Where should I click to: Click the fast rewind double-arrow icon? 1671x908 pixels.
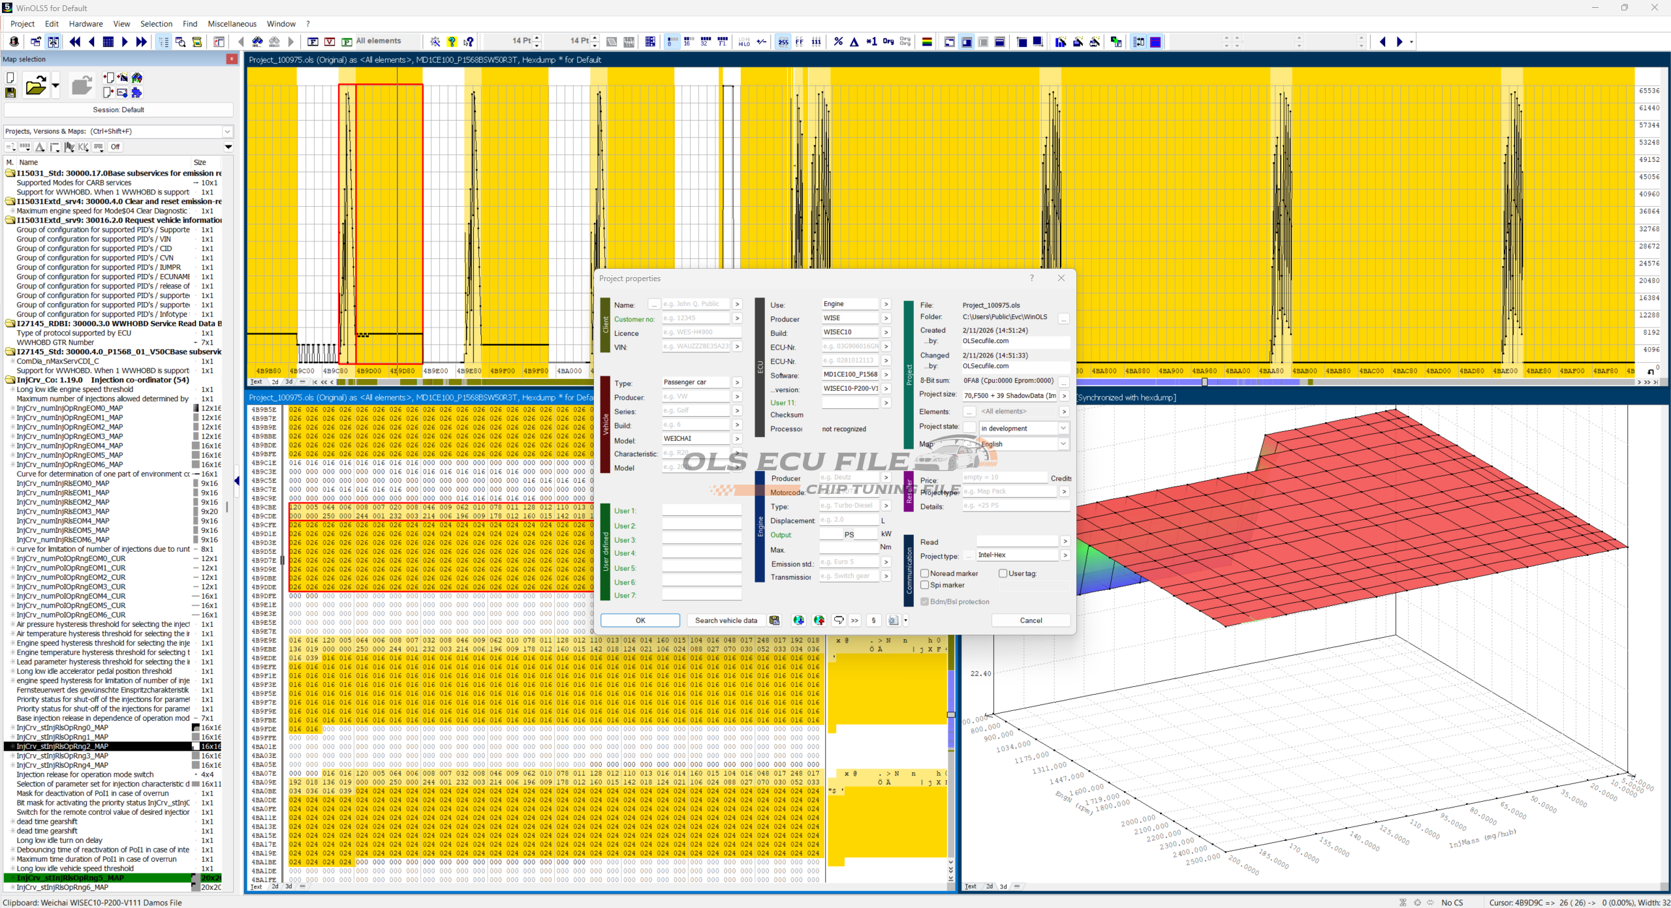point(74,42)
